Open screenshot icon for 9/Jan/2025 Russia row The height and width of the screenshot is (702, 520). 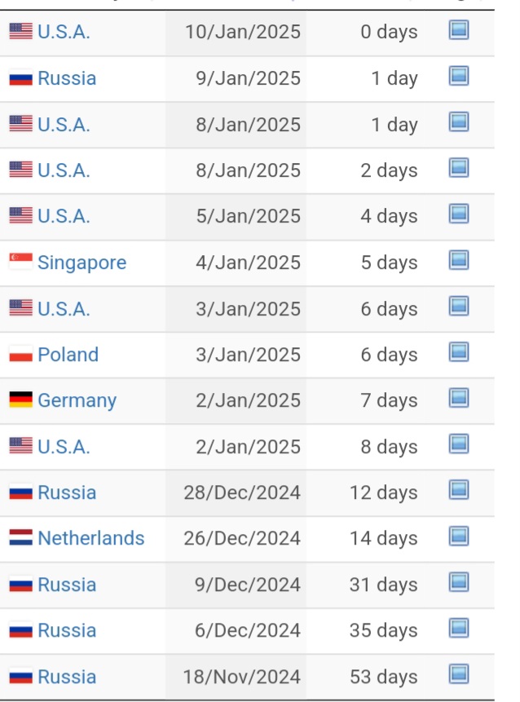459,76
